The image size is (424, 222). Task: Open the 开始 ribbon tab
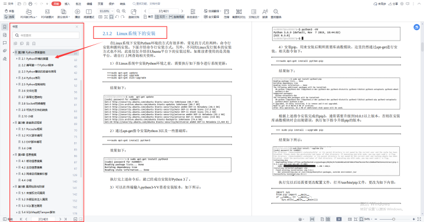point(57,4)
